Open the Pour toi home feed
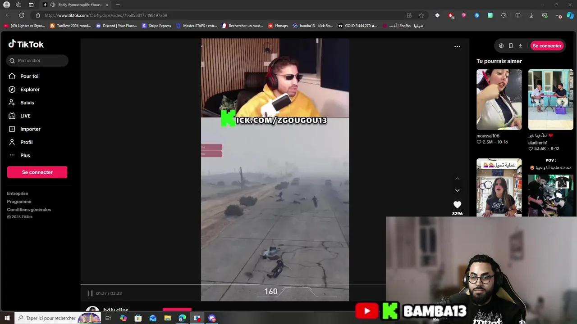Image resolution: width=577 pixels, height=324 pixels. 23,76
